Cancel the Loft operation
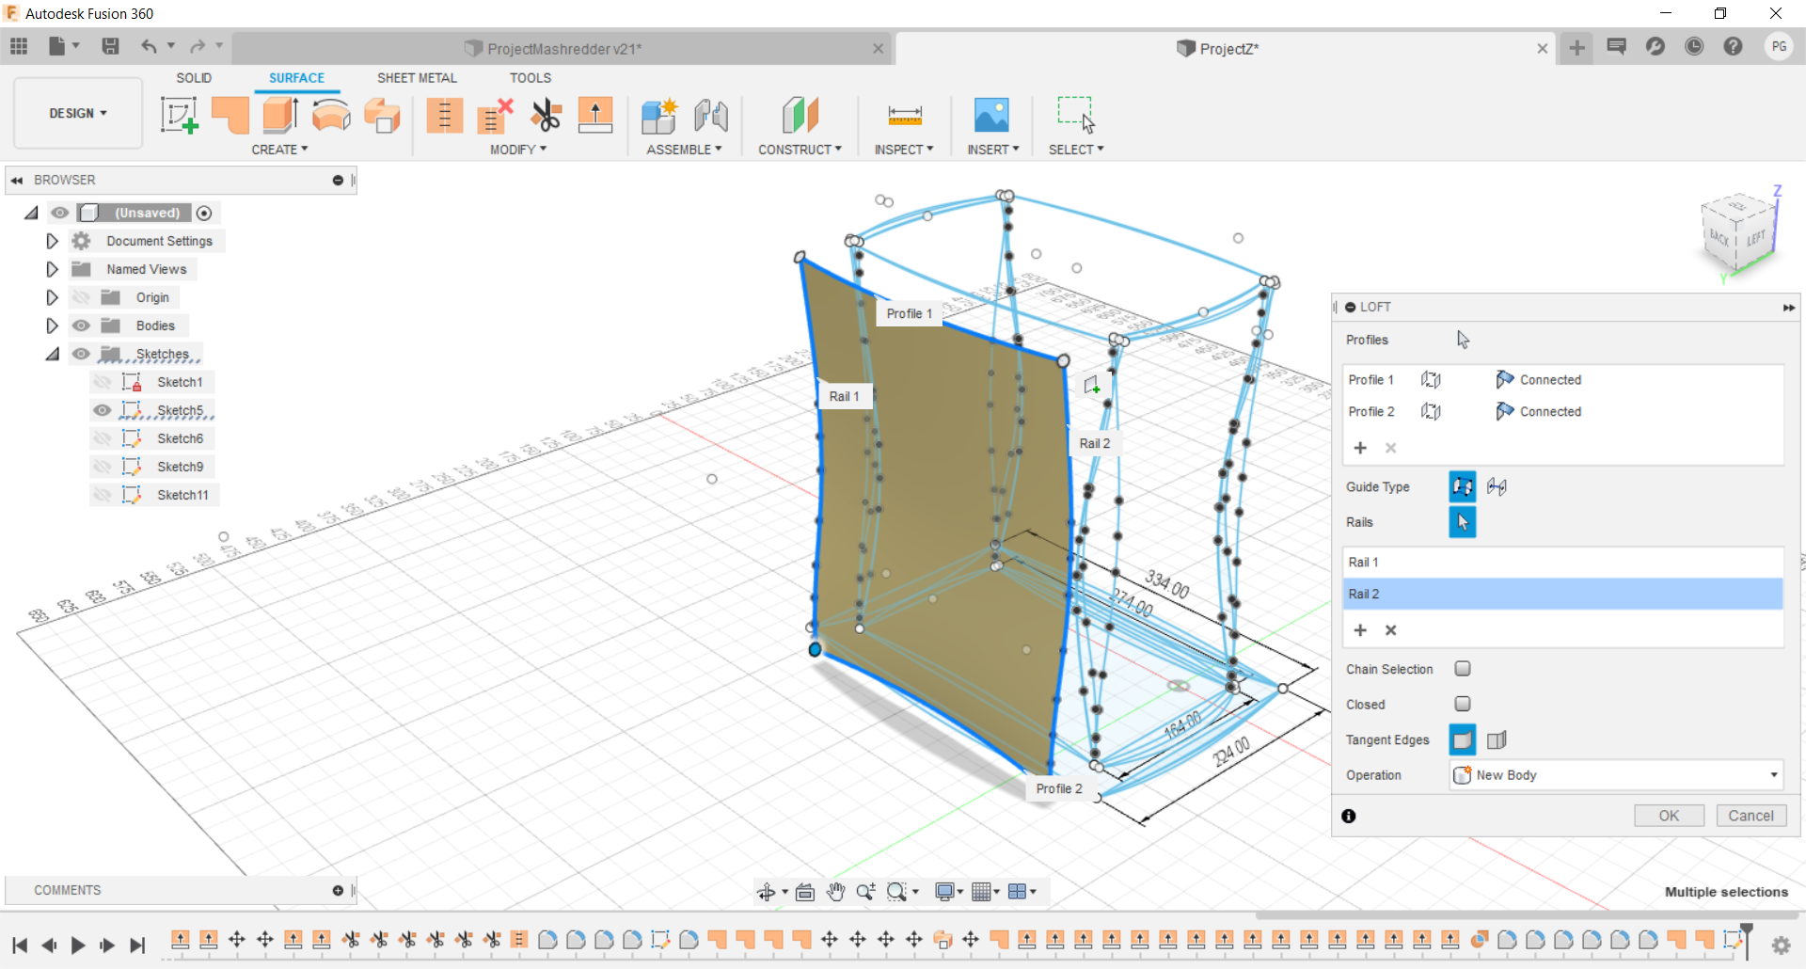1806x969 pixels. [x=1751, y=816]
